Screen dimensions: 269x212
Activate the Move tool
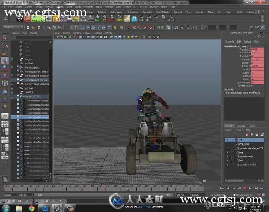click(x=5, y=60)
